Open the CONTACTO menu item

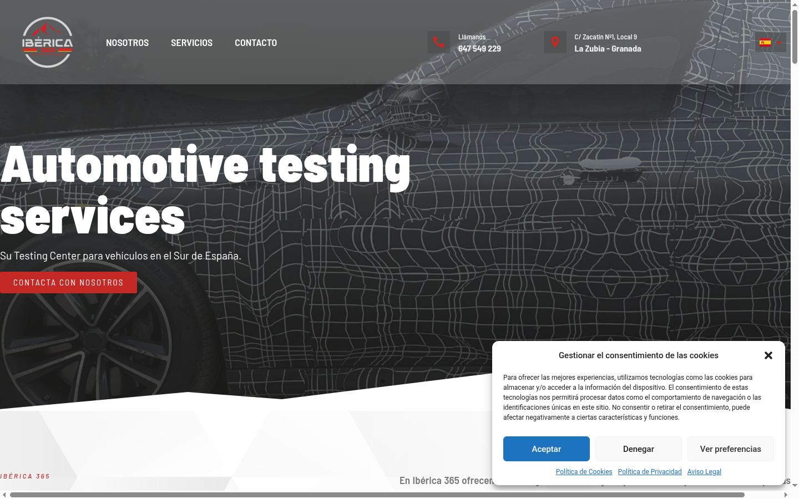tap(256, 43)
